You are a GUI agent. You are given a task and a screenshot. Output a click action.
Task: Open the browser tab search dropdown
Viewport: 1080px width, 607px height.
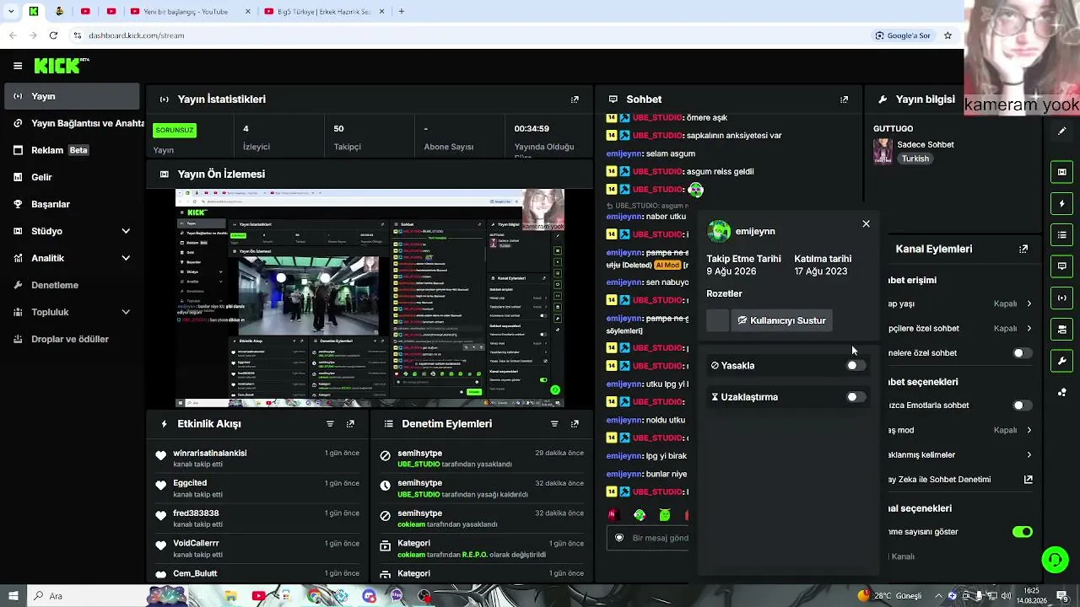coord(11,11)
